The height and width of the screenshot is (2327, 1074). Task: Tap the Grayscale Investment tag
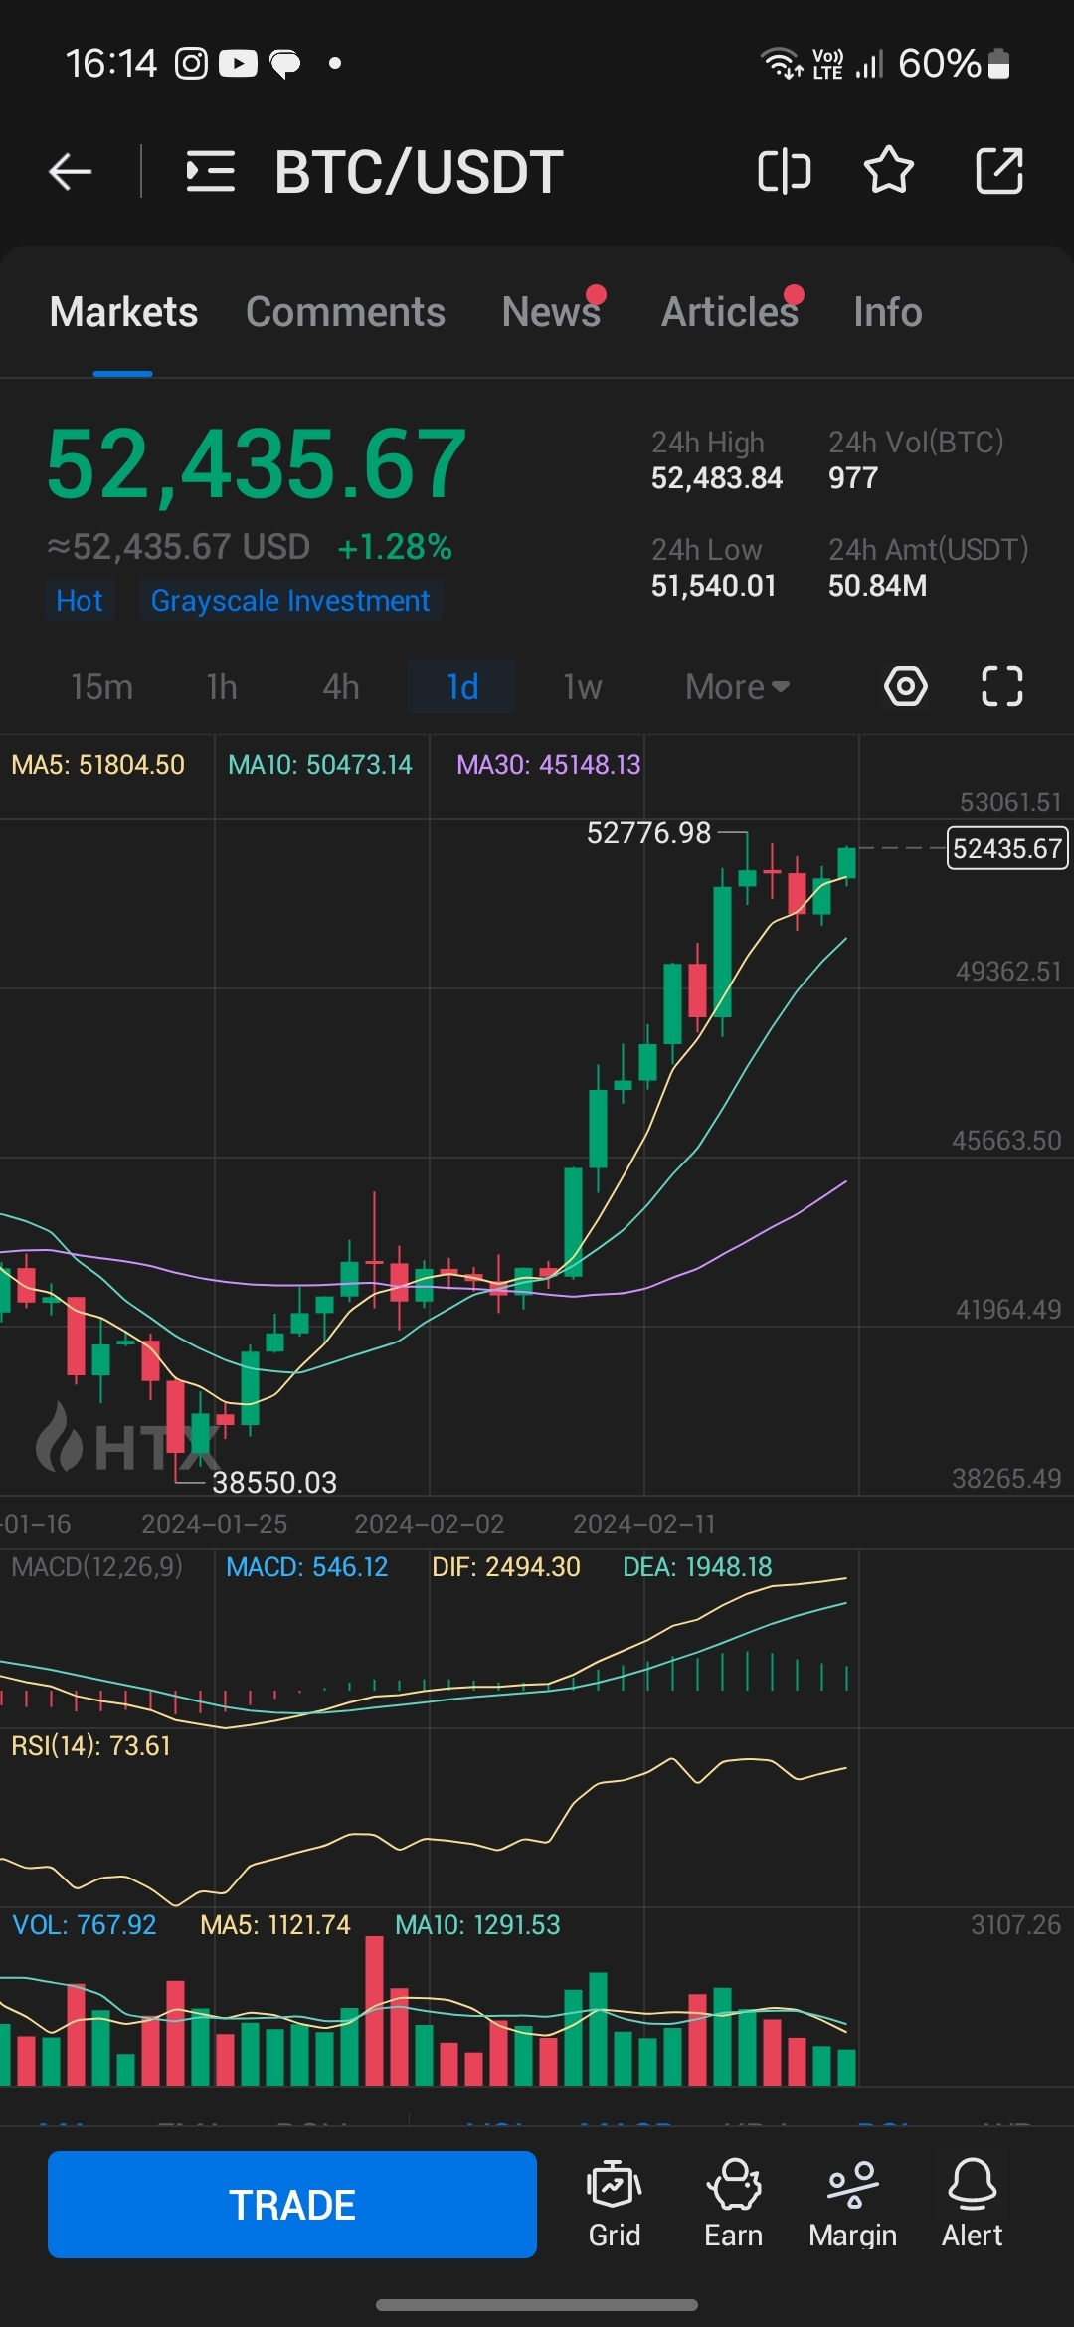(x=289, y=601)
